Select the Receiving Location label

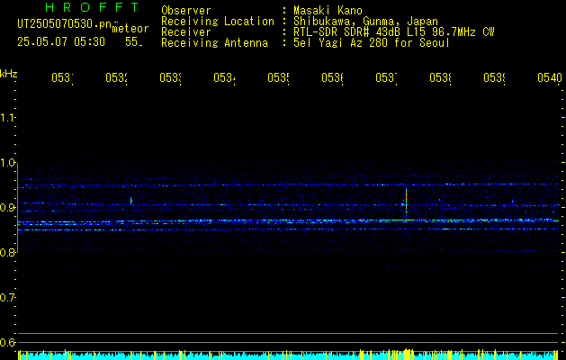coord(218,22)
